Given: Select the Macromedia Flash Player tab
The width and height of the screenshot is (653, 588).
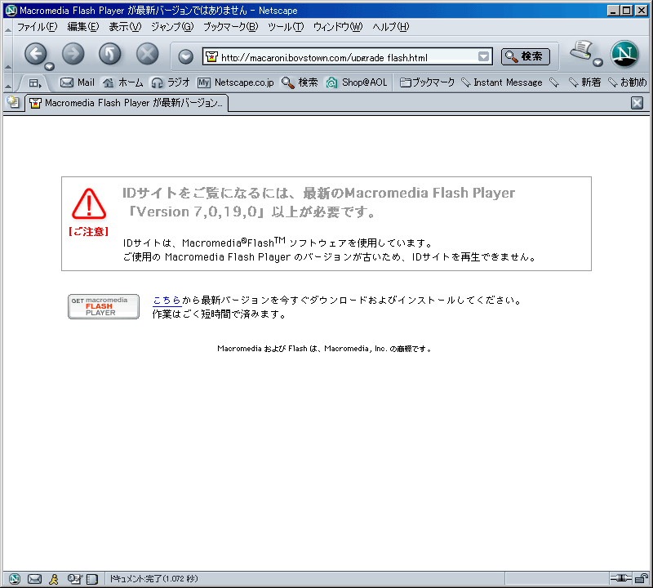Looking at the screenshot, I should tap(127, 103).
